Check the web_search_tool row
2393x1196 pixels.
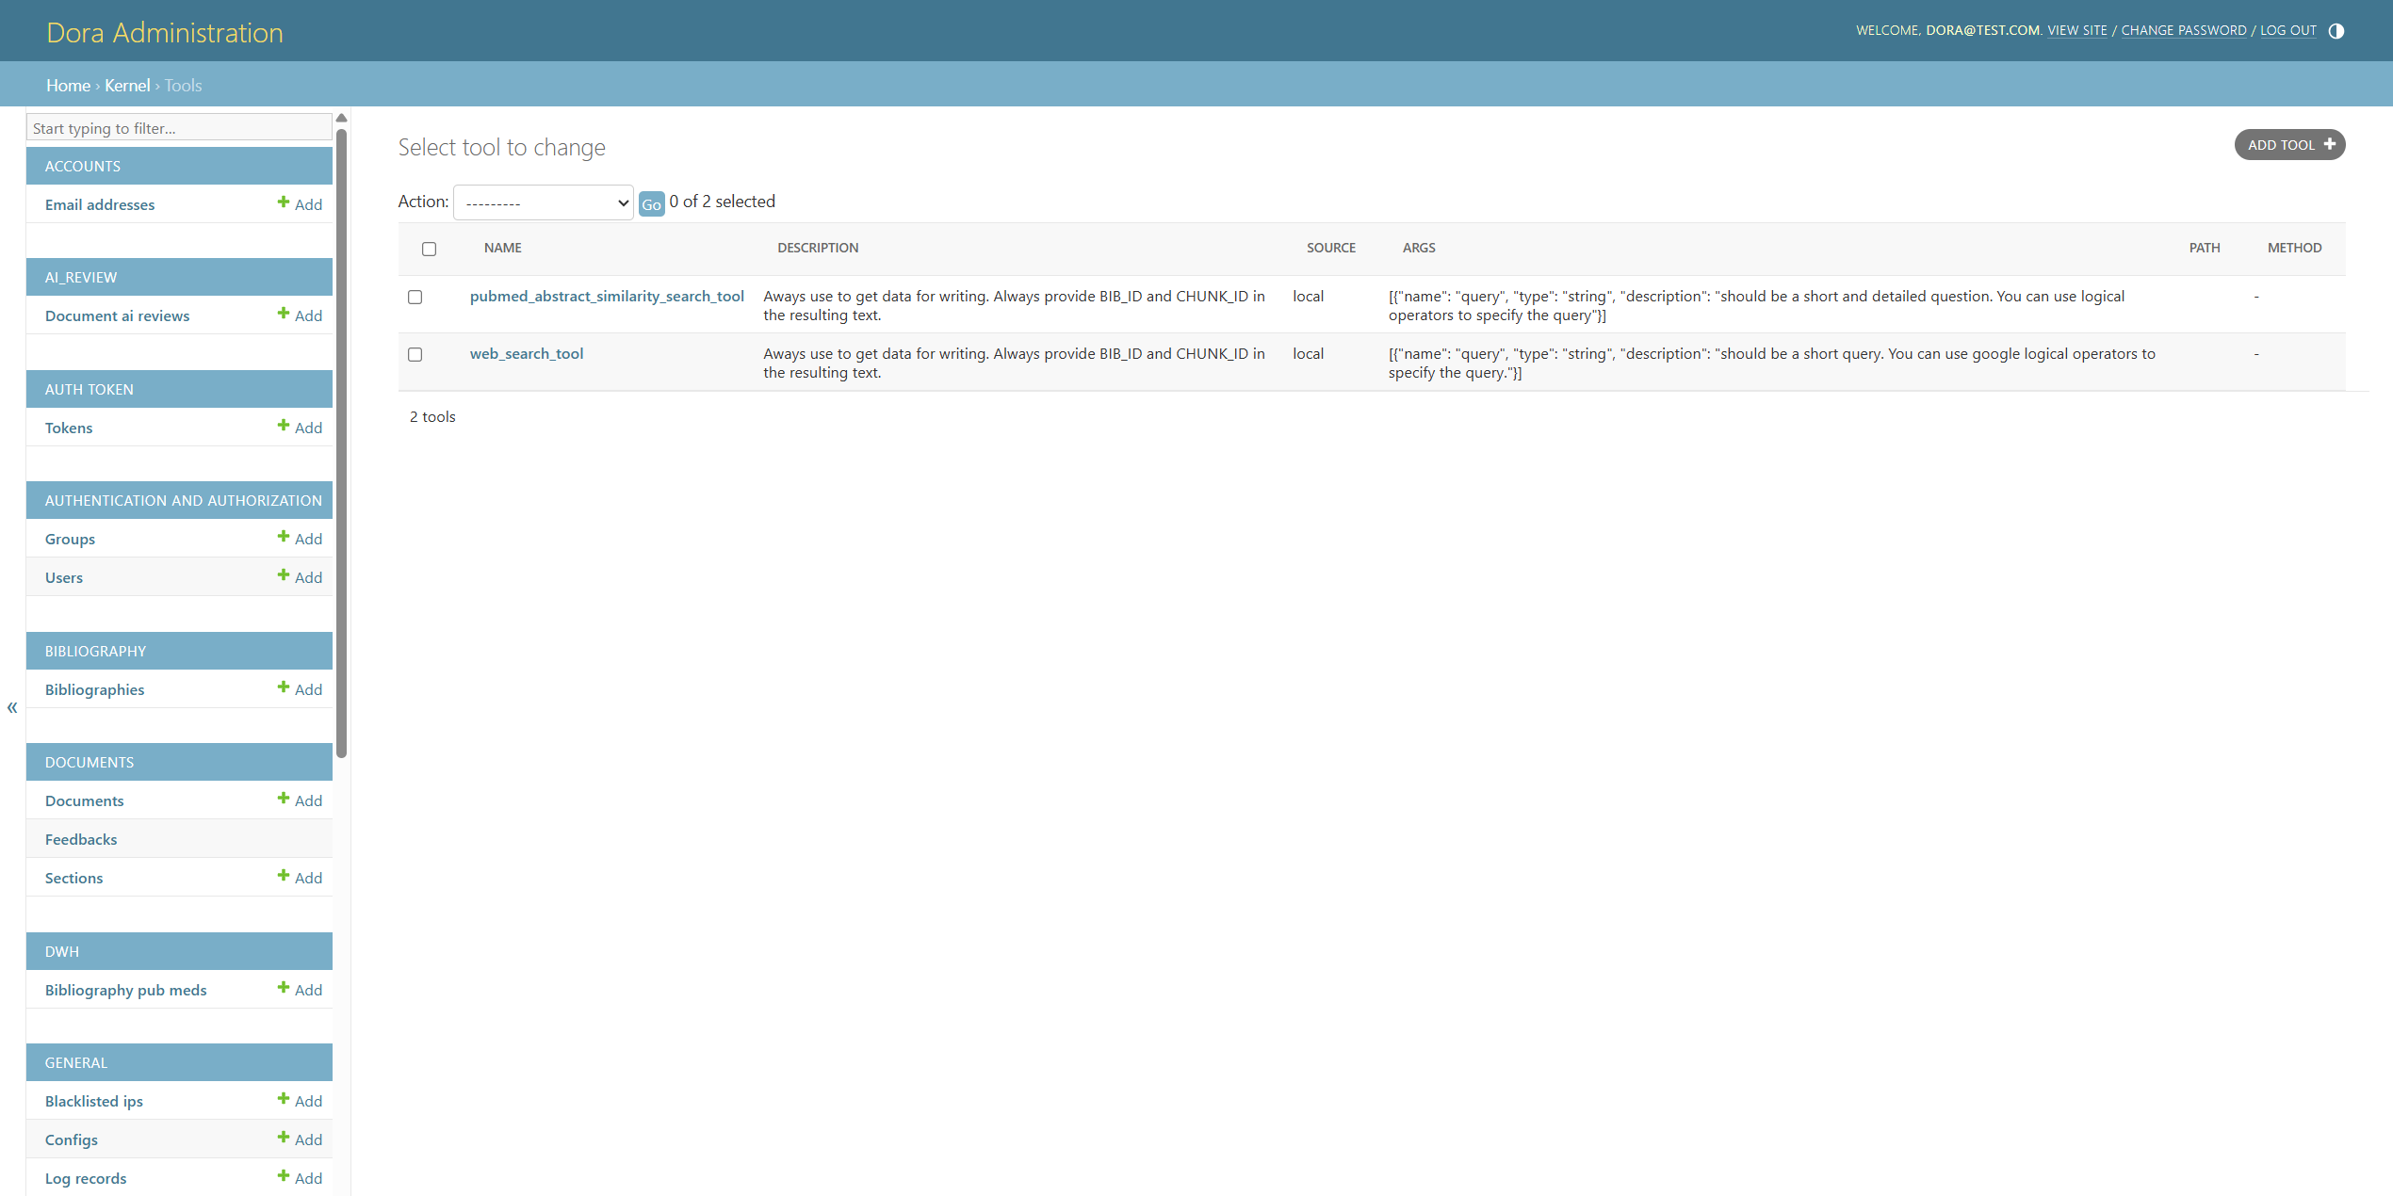[x=415, y=354]
